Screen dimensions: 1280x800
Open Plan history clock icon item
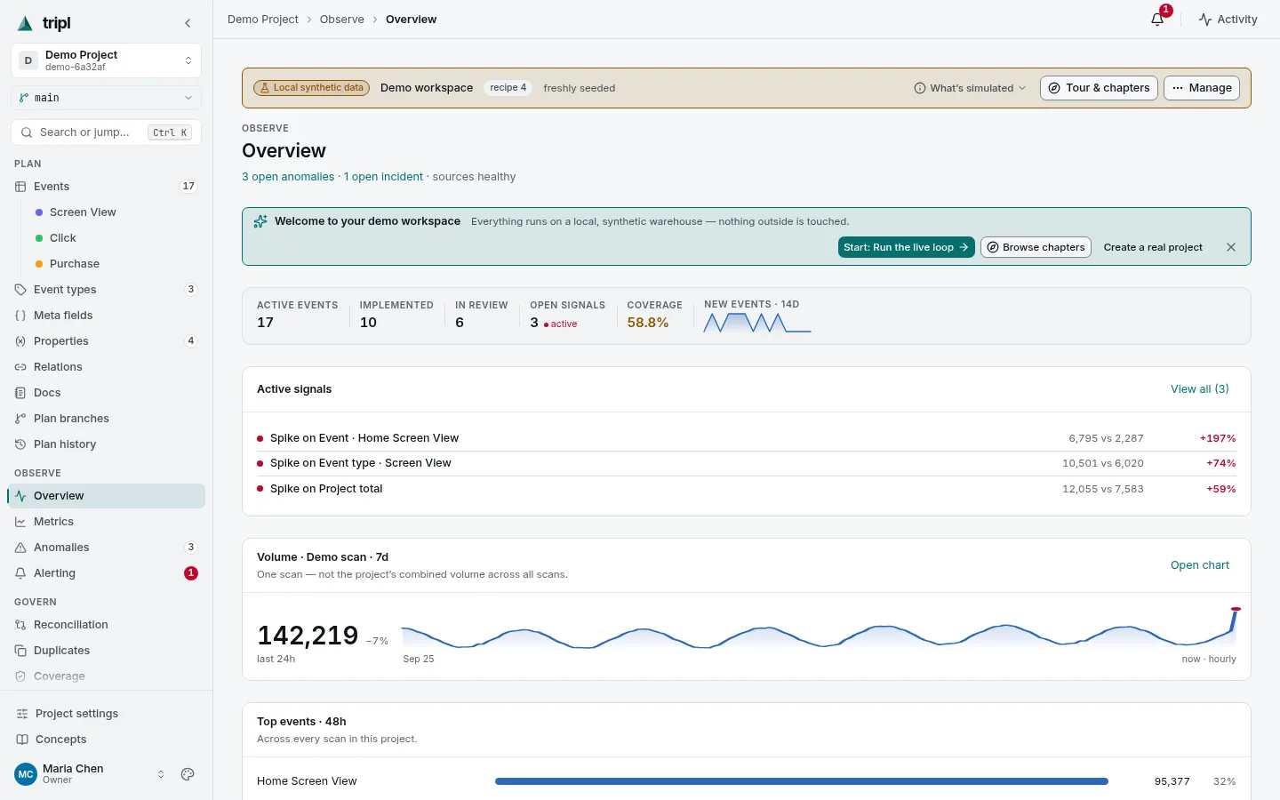click(x=106, y=444)
